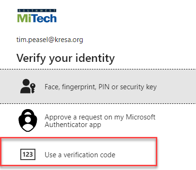
Task: Click the blue Tech letters in logo
Action: click(43, 18)
